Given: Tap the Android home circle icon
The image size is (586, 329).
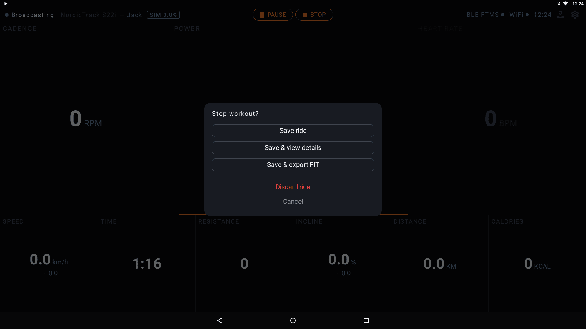Looking at the screenshot, I should click(x=293, y=320).
